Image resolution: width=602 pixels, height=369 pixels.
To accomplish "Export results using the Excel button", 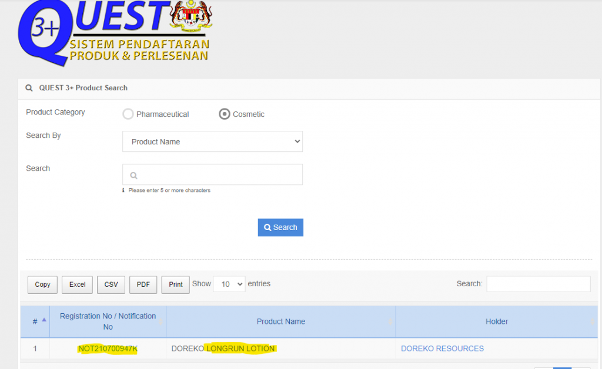I will [x=77, y=285].
